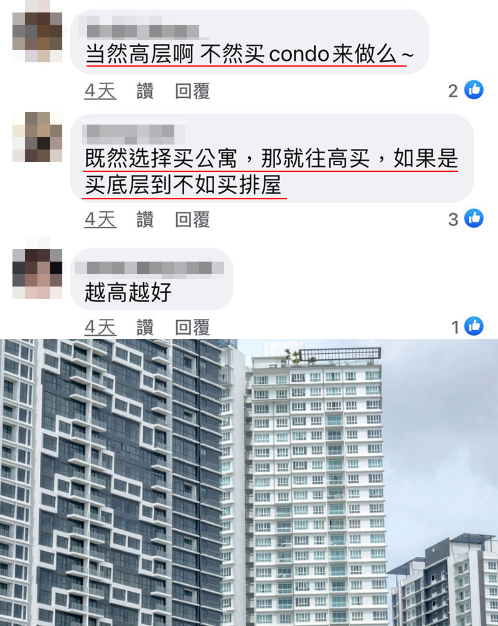Click the like reaction icon on the first comment
The width and height of the screenshot is (498, 626).
click(474, 90)
